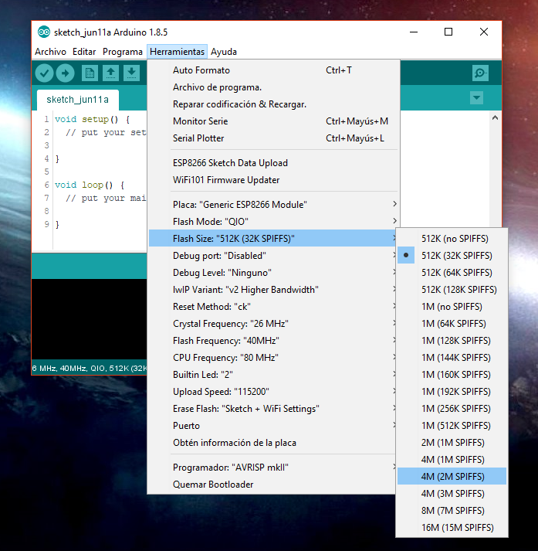Select 512K (no SPIFFS) flash size
Image resolution: width=538 pixels, height=551 pixels.
tap(452, 239)
